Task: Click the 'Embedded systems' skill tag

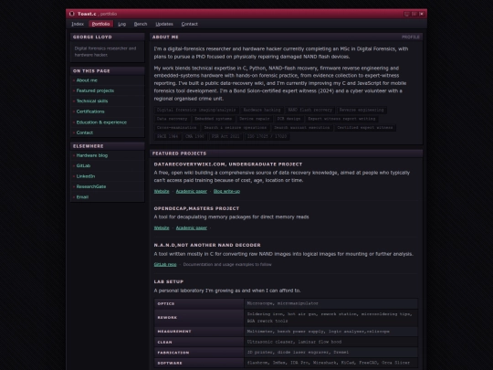Action: (x=213, y=119)
